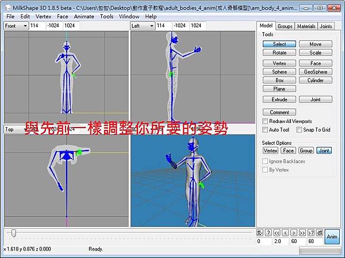Jump to the first frame with |<< button
This screenshot has width=345, height=258.
(260, 233)
